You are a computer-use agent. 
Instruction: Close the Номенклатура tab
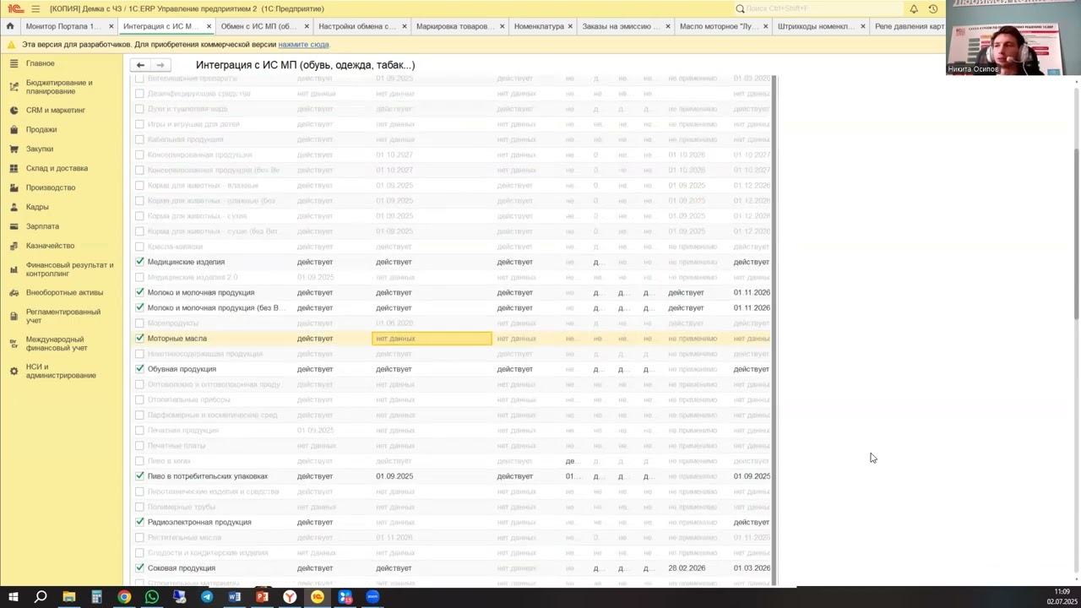pos(570,26)
